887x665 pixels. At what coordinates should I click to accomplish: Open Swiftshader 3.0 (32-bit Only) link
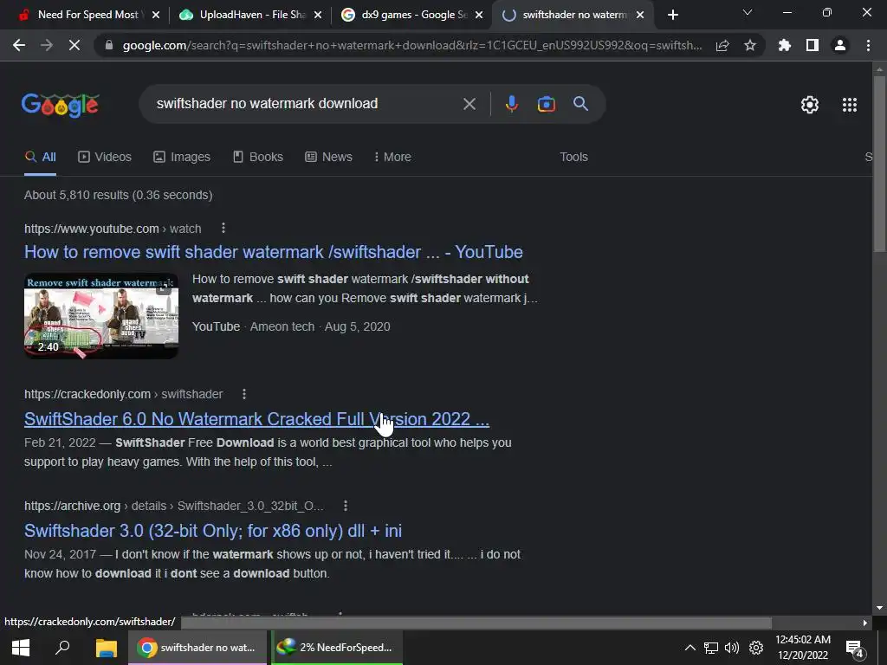click(213, 531)
